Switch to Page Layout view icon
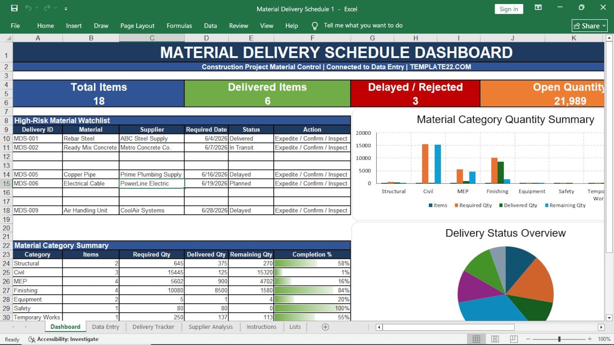The width and height of the screenshot is (614, 345). tap(495, 339)
